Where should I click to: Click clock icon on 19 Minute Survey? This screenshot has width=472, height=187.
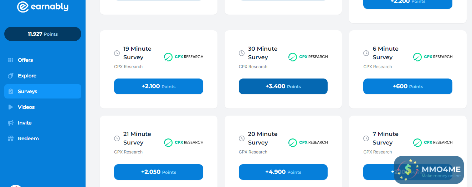coord(117,53)
